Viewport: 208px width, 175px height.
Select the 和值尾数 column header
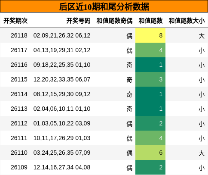[x=150, y=21]
